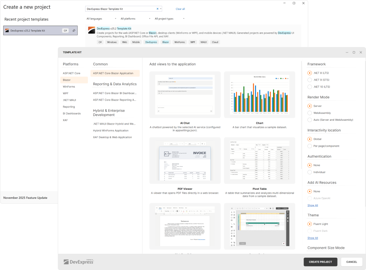This screenshot has width=366, height=270.
Task: Select Individual authentication
Action: [x=310, y=172]
